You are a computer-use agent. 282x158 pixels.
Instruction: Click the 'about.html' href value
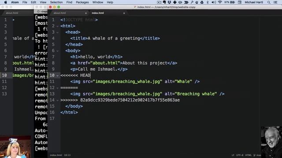[105, 63]
